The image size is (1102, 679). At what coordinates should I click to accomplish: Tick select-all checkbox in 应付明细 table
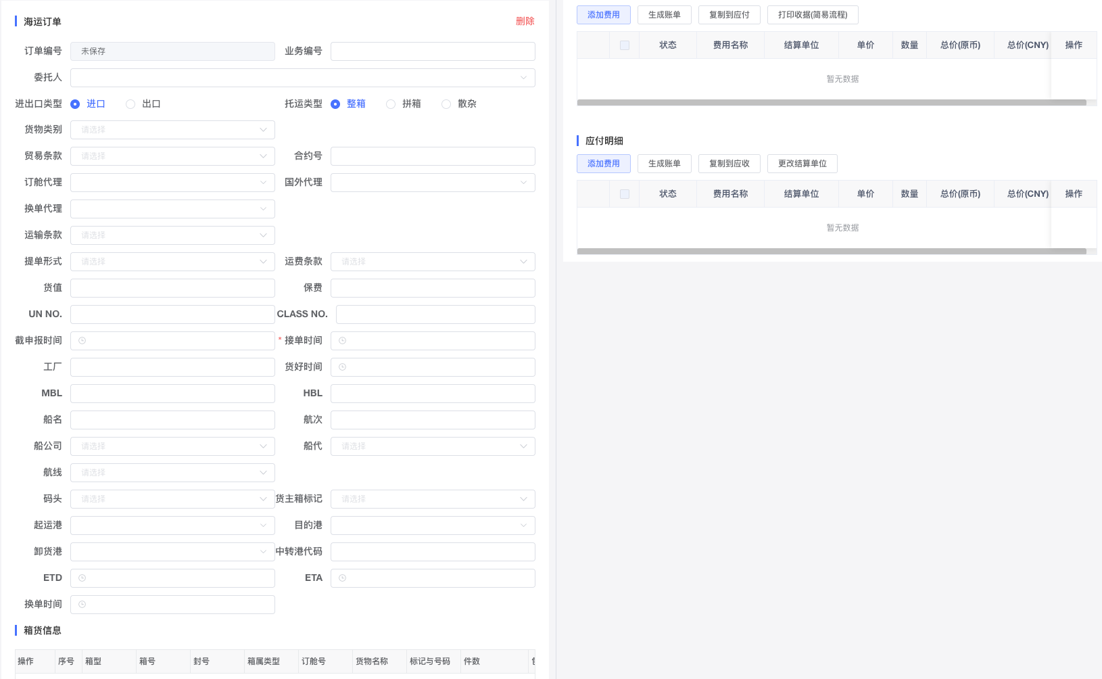tap(625, 194)
